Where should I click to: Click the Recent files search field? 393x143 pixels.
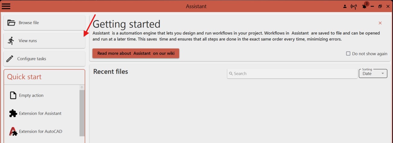pos(292,74)
